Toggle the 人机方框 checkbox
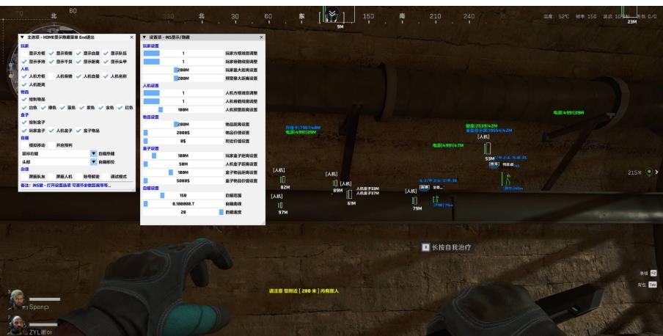663x336 pixels. click(x=23, y=76)
